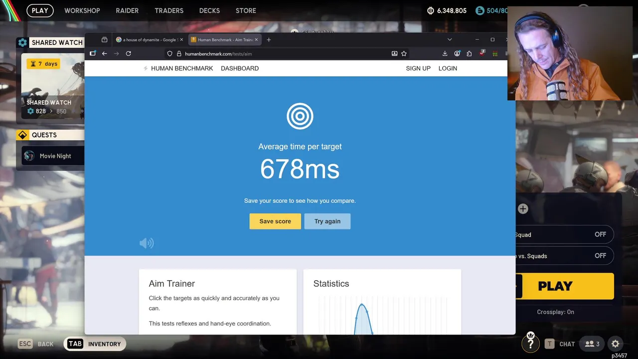Click the '678ms' score text
Screen dimensions: 638x359
click(x=300, y=169)
